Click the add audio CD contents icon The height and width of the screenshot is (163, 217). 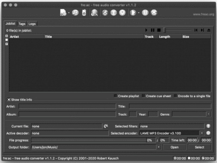75,12
